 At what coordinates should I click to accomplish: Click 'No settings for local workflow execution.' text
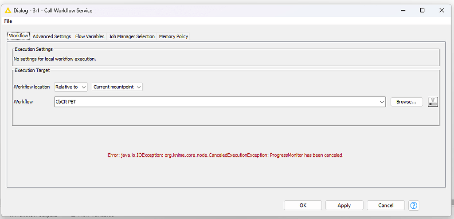pos(55,59)
